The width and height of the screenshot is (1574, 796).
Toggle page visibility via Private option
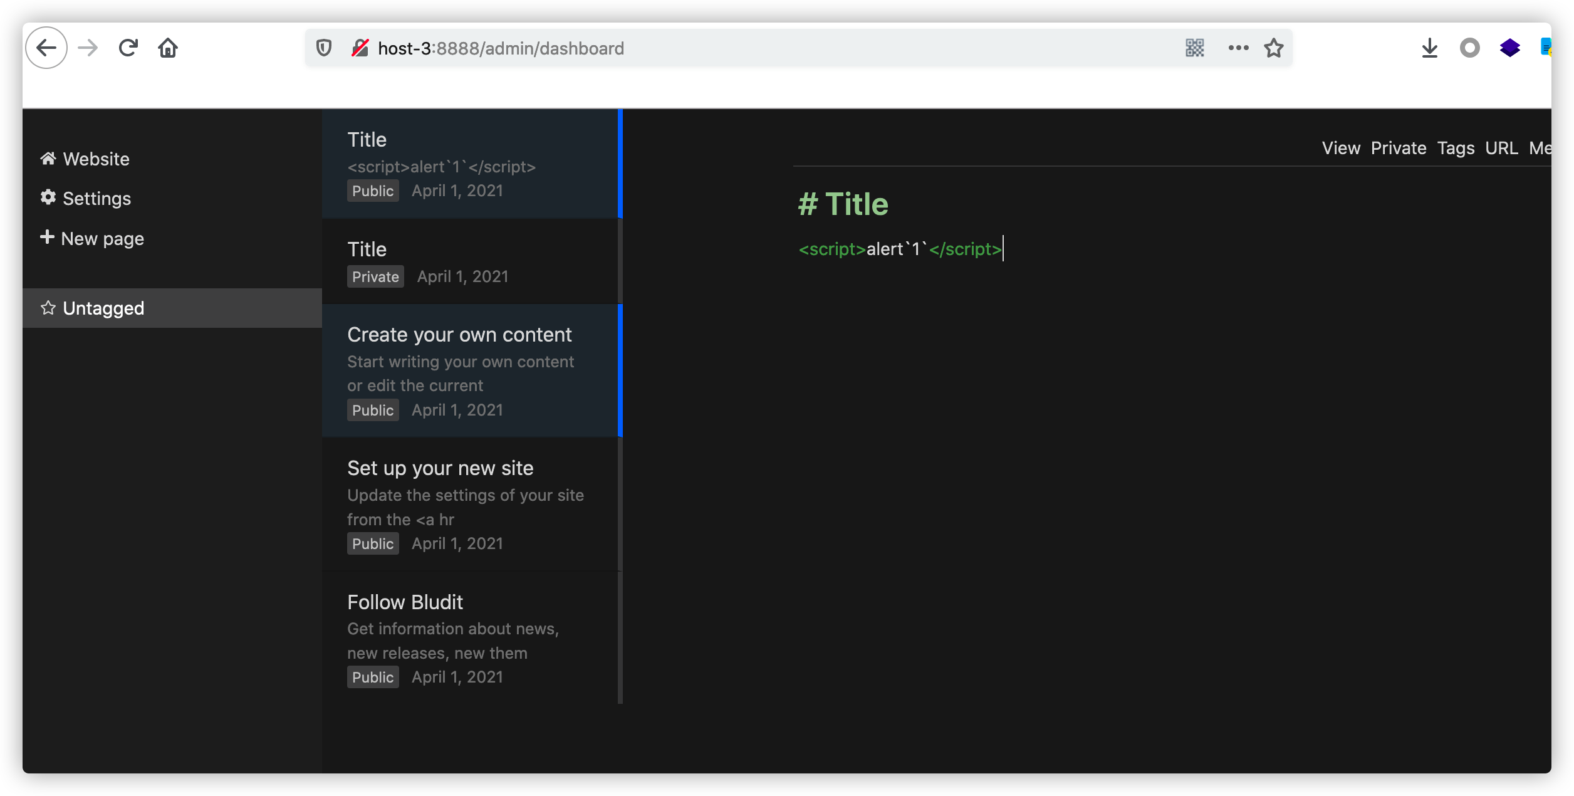tap(1398, 148)
